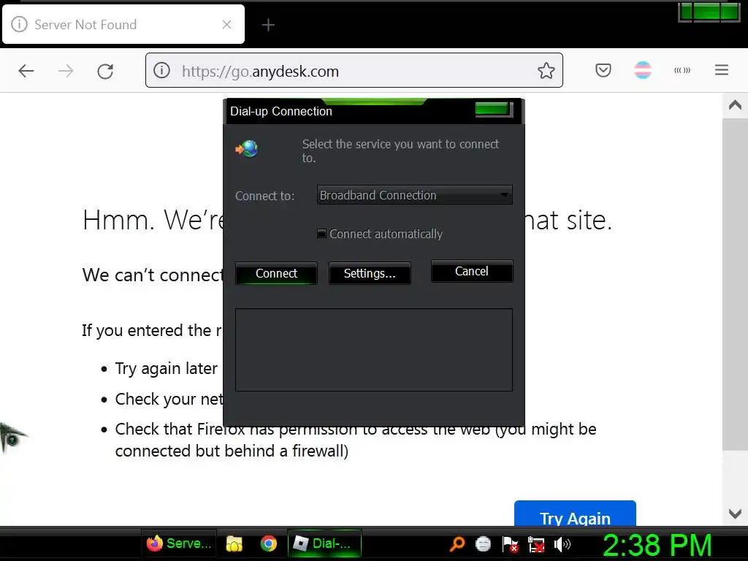This screenshot has width=748, height=561.
Task: Open the file explorer folder taskbar icon
Action: point(234,543)
